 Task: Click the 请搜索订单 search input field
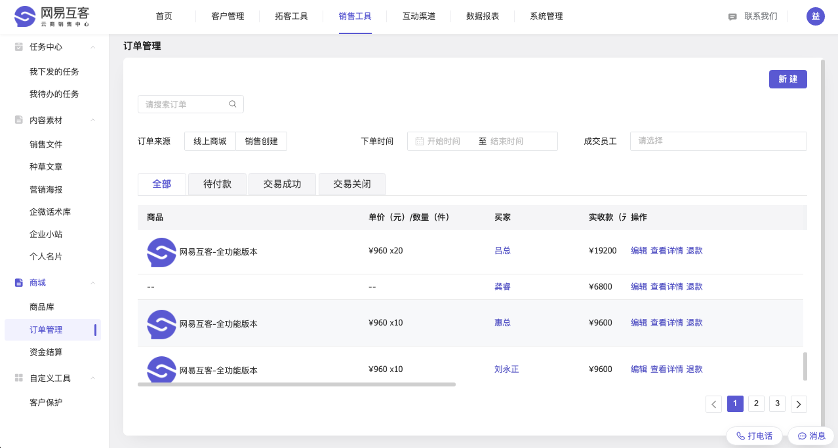[x=185, y=104]
